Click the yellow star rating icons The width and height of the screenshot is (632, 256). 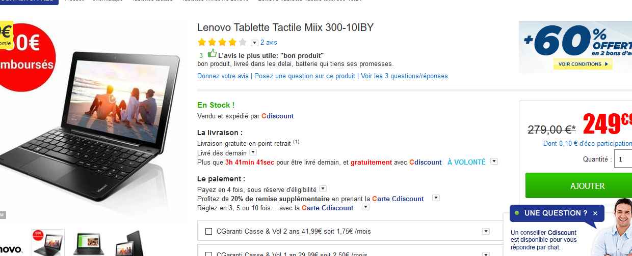pyautogui.click(x=222, y=42)
